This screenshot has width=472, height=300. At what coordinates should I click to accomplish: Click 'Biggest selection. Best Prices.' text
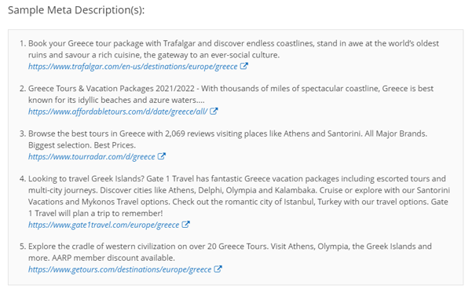82,145
